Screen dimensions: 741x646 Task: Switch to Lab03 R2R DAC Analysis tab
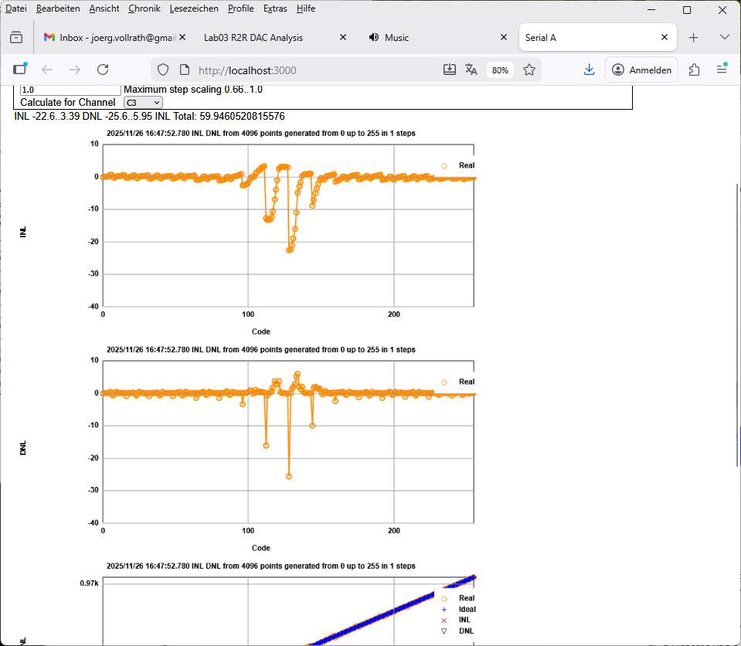[x=253, y=37]
